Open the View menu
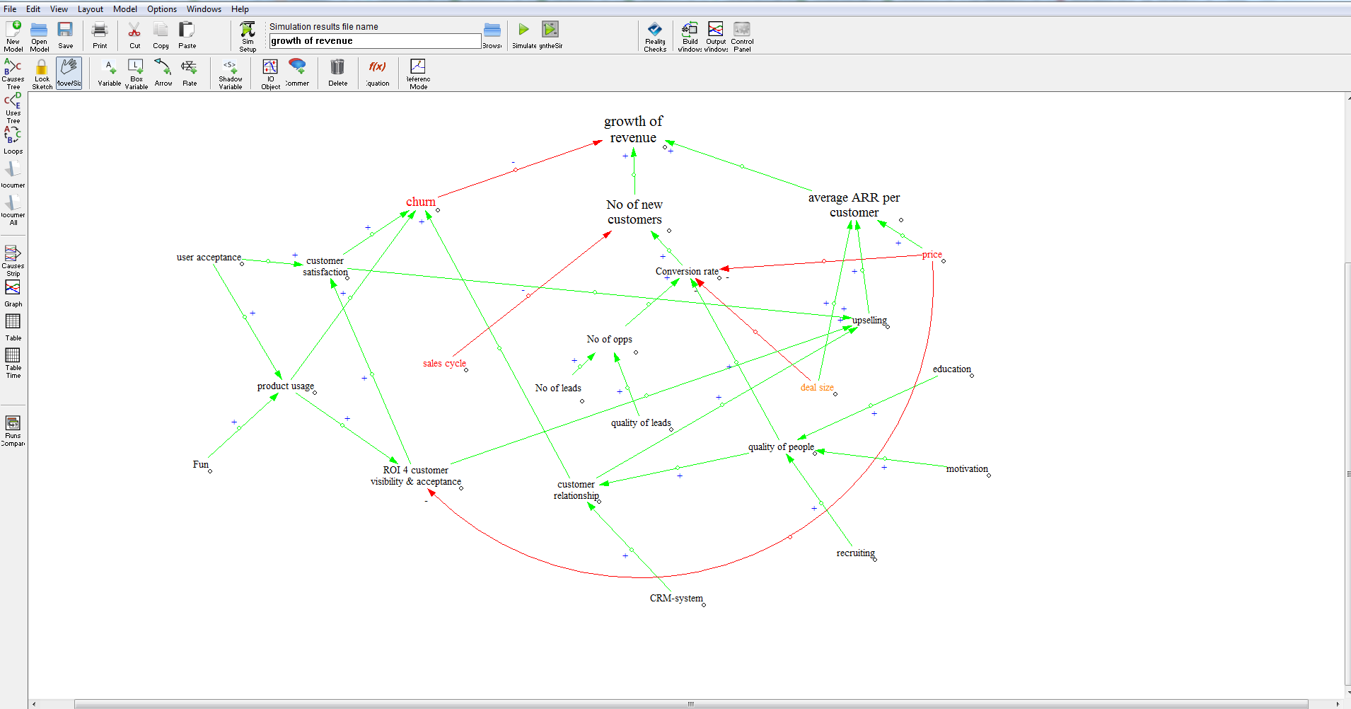This screenshot has width=1351, height=709. [59, 9]
